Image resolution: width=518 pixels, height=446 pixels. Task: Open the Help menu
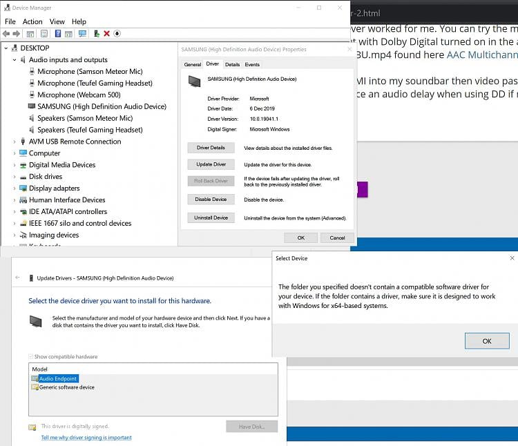(79, 21)
